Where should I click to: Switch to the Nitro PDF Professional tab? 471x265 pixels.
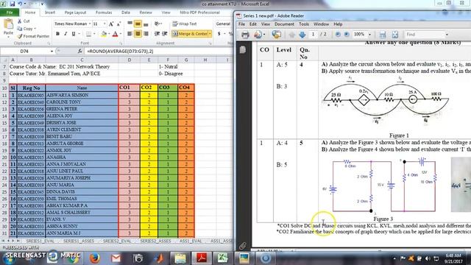(x=199, y=13)
